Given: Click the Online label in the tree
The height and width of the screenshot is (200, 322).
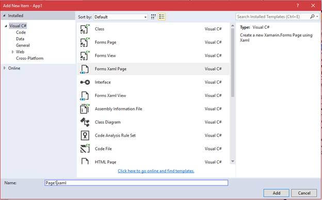Looking at the screenshot, I should coord(14,68).
